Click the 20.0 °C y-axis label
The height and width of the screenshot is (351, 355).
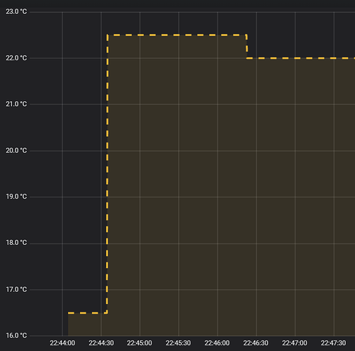16,150
